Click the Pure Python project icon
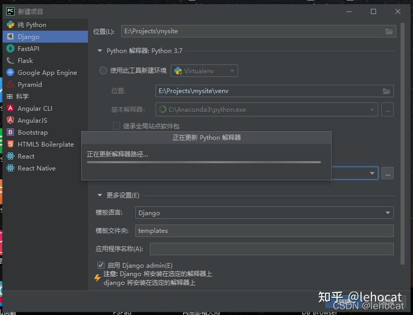Viewport: 413px width, 315px height. coord(10,25)
